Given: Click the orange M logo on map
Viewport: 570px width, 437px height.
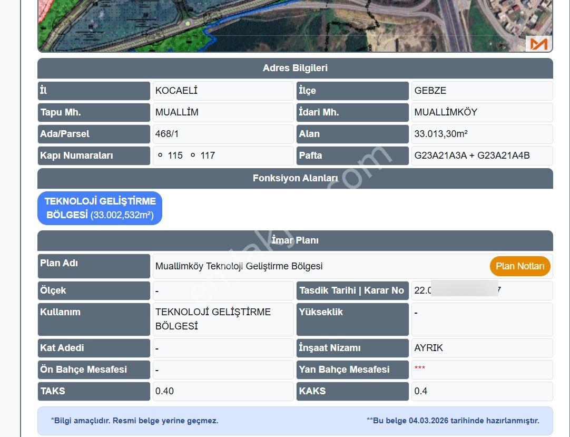Looking at the screenshot, I should [x=538, y=44].
